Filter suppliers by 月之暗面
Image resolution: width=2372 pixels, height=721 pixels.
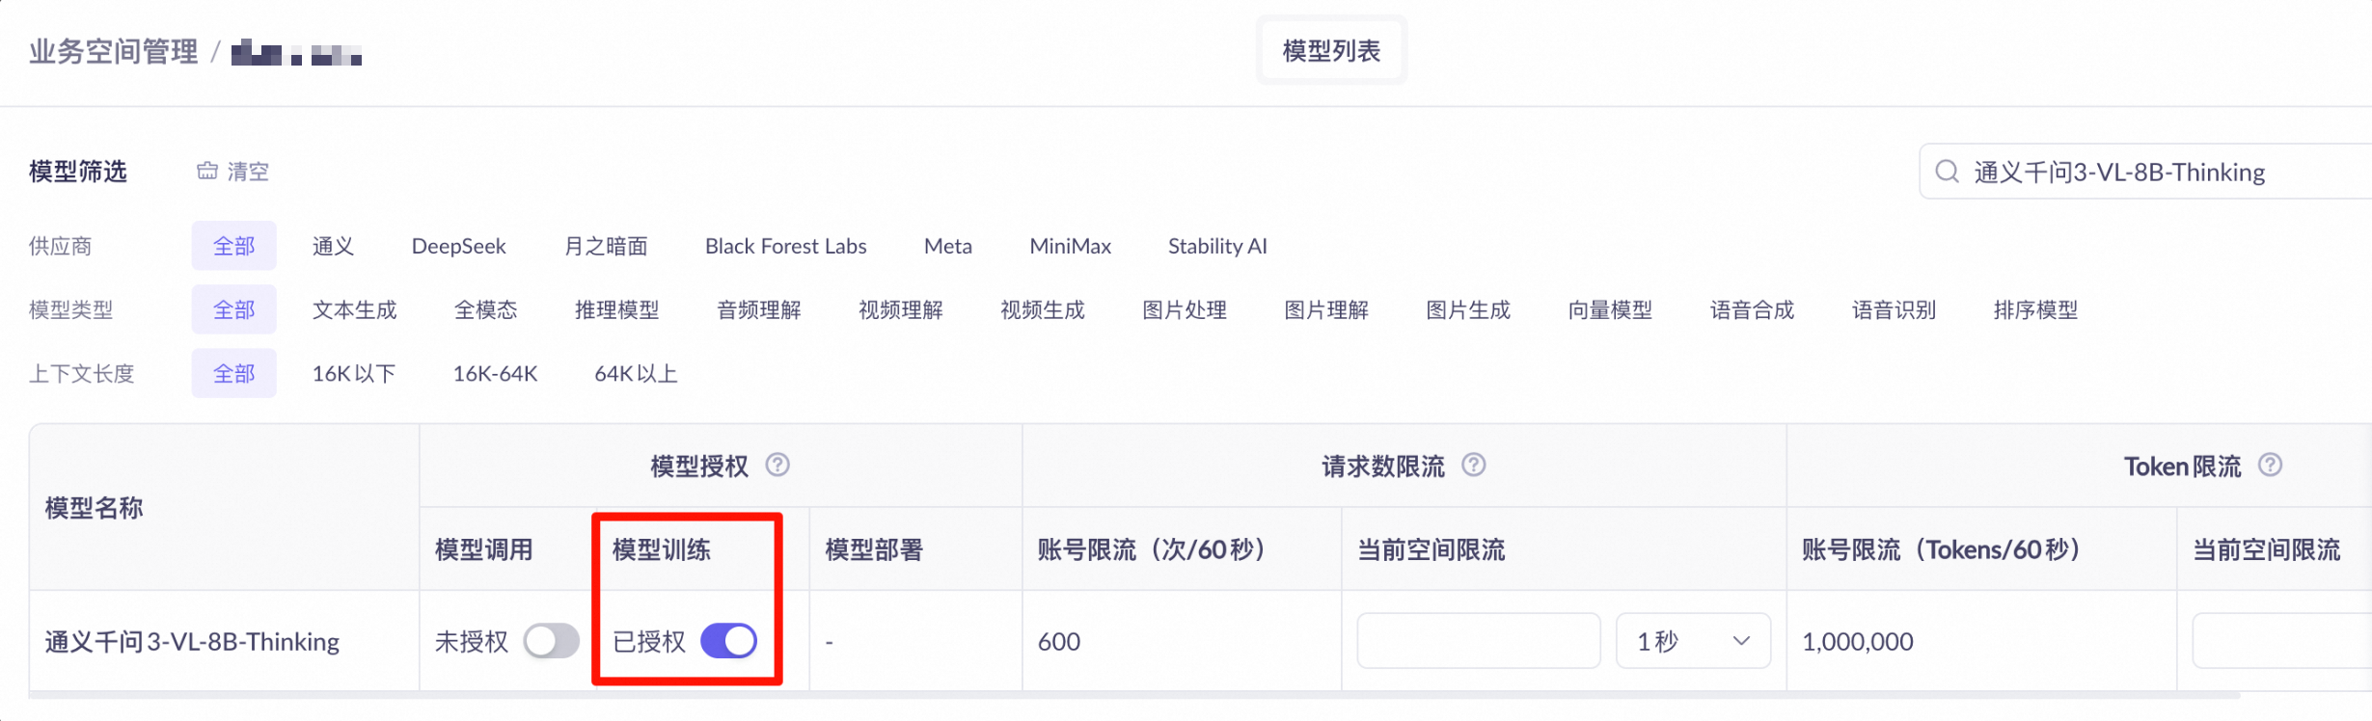606,247
